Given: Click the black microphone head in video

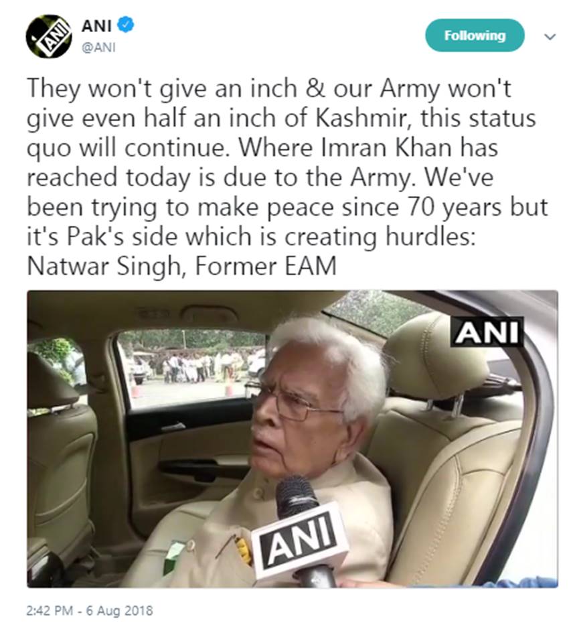Looking at the screenshot, I should point(295,496).
